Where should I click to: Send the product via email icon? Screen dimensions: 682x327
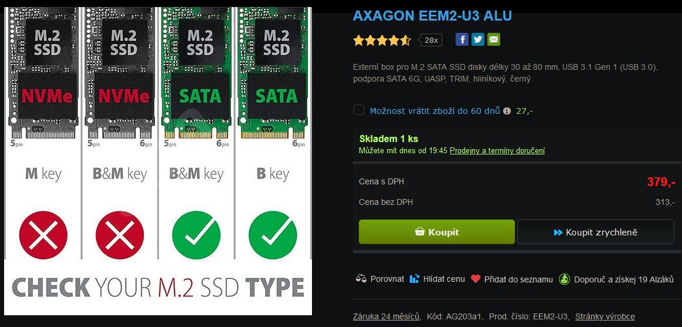click(494, 39)
